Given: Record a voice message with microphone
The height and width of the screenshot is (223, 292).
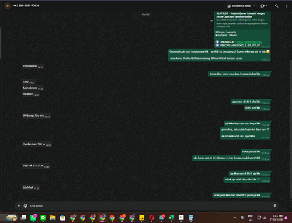Looking at the screenshot, I should point(275,206).
